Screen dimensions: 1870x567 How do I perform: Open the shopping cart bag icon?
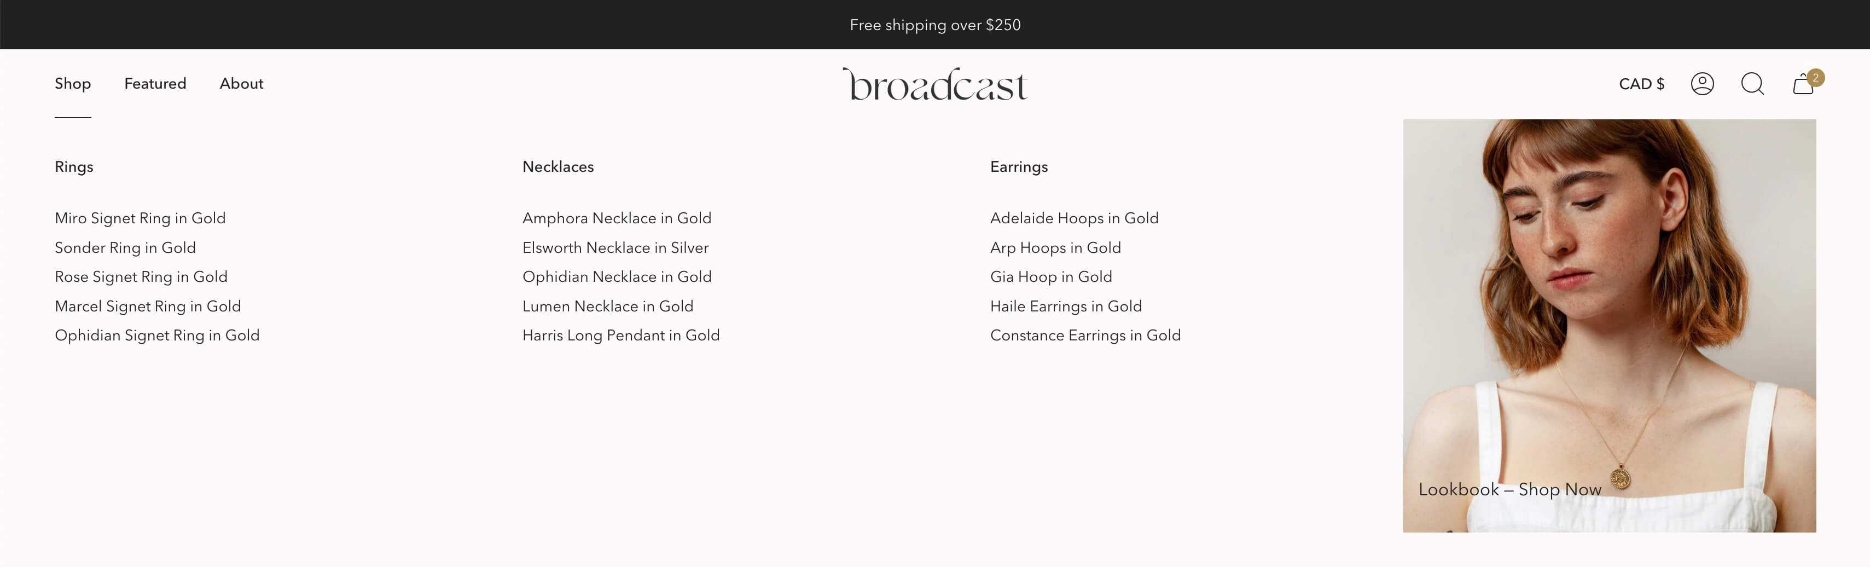[x=1803, y=84]
